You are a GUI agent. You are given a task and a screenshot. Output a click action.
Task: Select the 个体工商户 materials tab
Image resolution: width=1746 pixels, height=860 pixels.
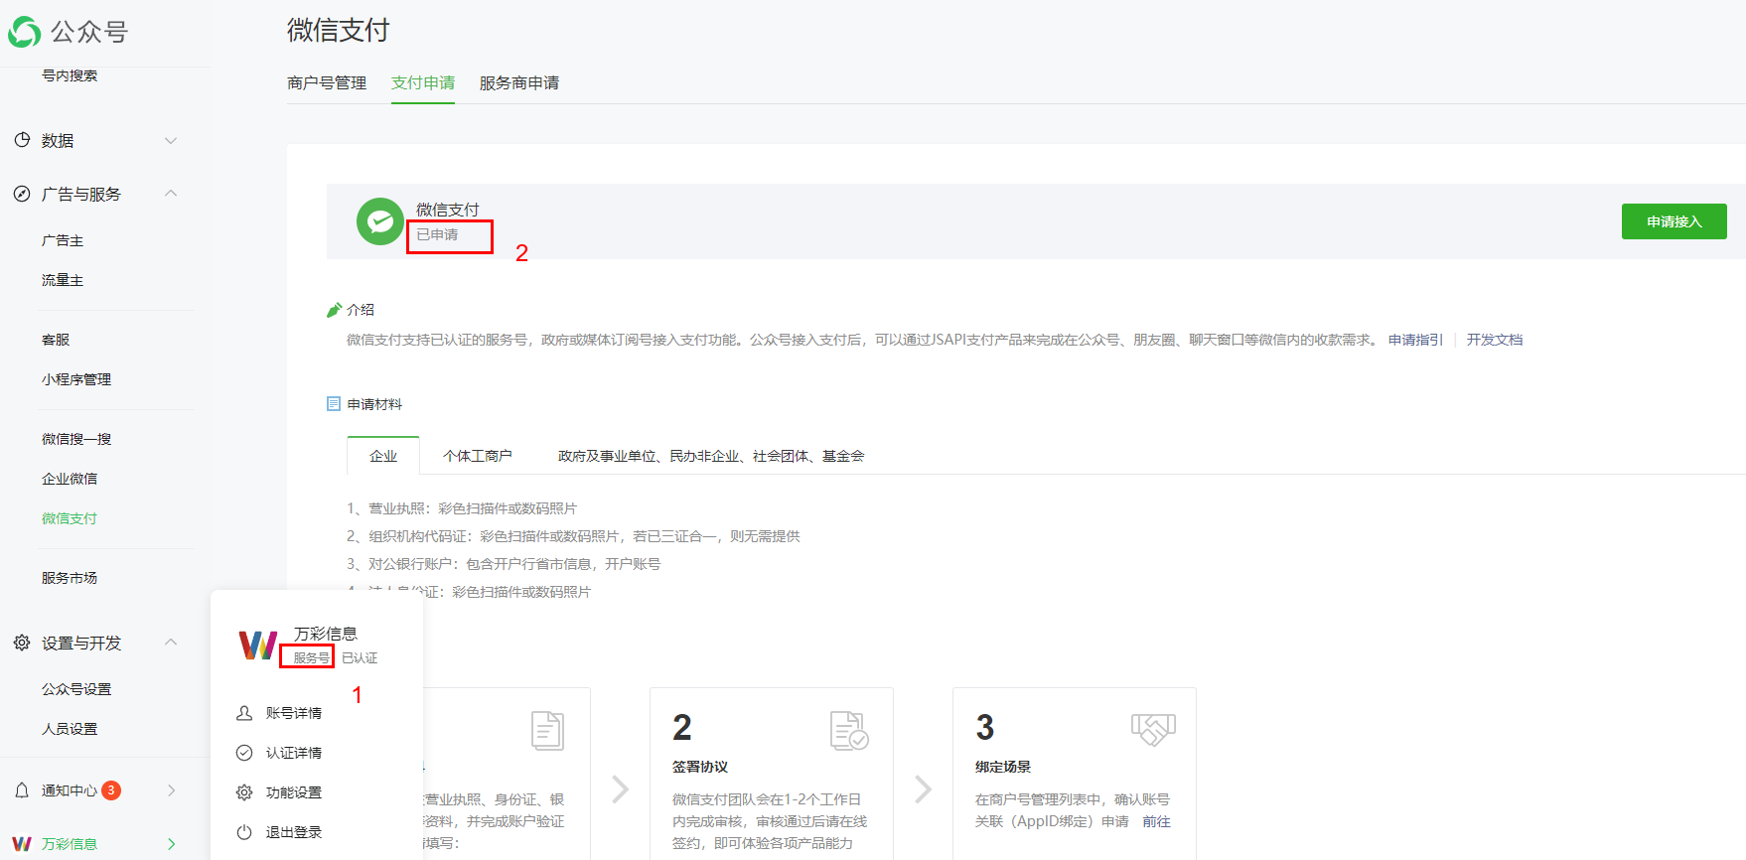pyautogui.click(x=477, y=456)
